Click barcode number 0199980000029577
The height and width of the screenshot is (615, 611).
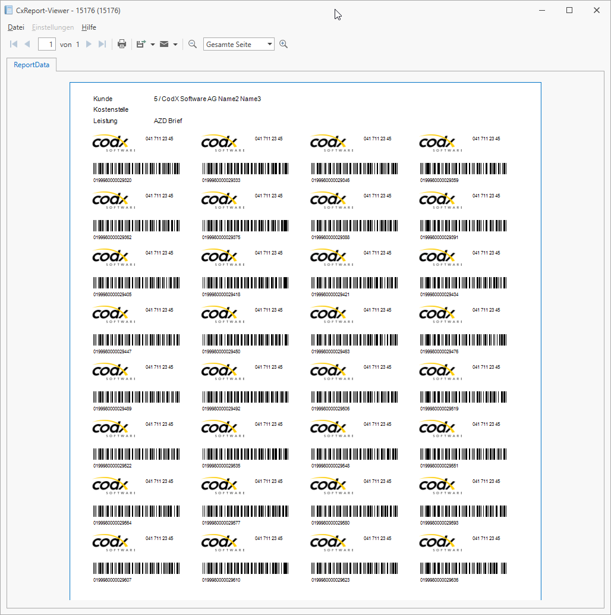tap(221, 523)
